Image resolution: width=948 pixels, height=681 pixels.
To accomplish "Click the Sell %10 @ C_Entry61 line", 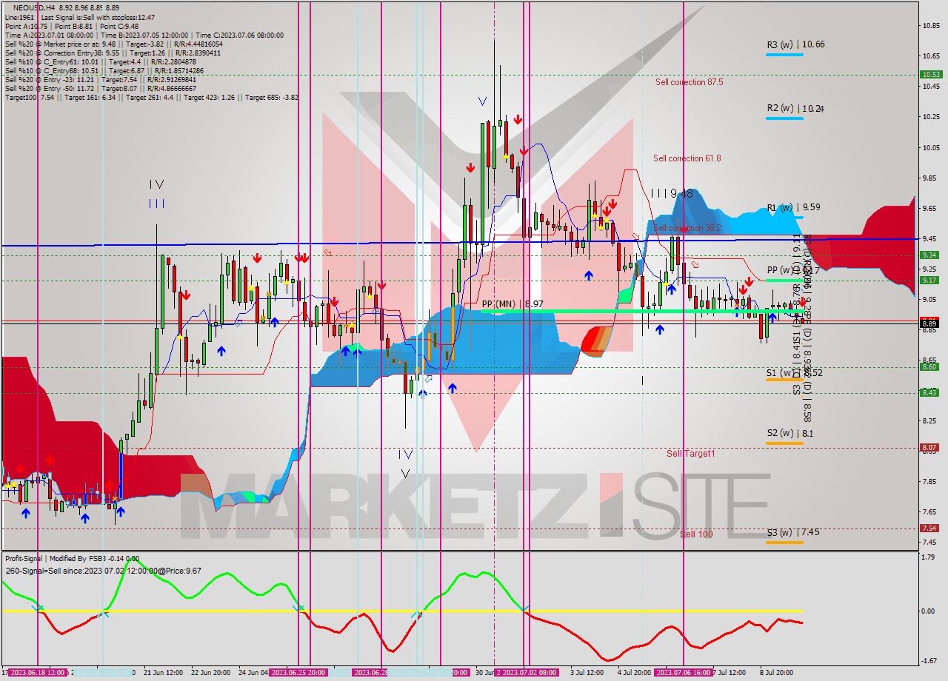I will tap(101, 62).
